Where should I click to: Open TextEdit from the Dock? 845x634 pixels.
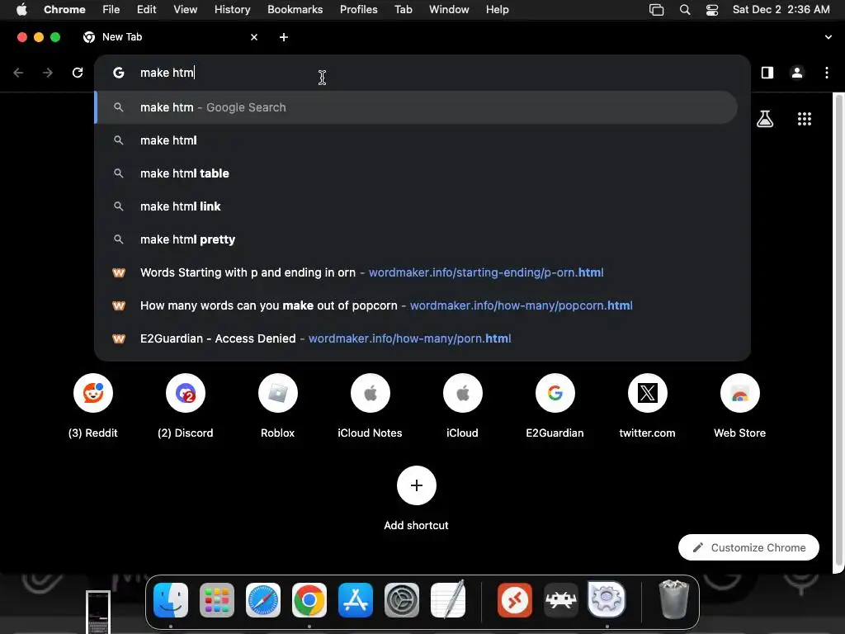[x=448, y=600]
